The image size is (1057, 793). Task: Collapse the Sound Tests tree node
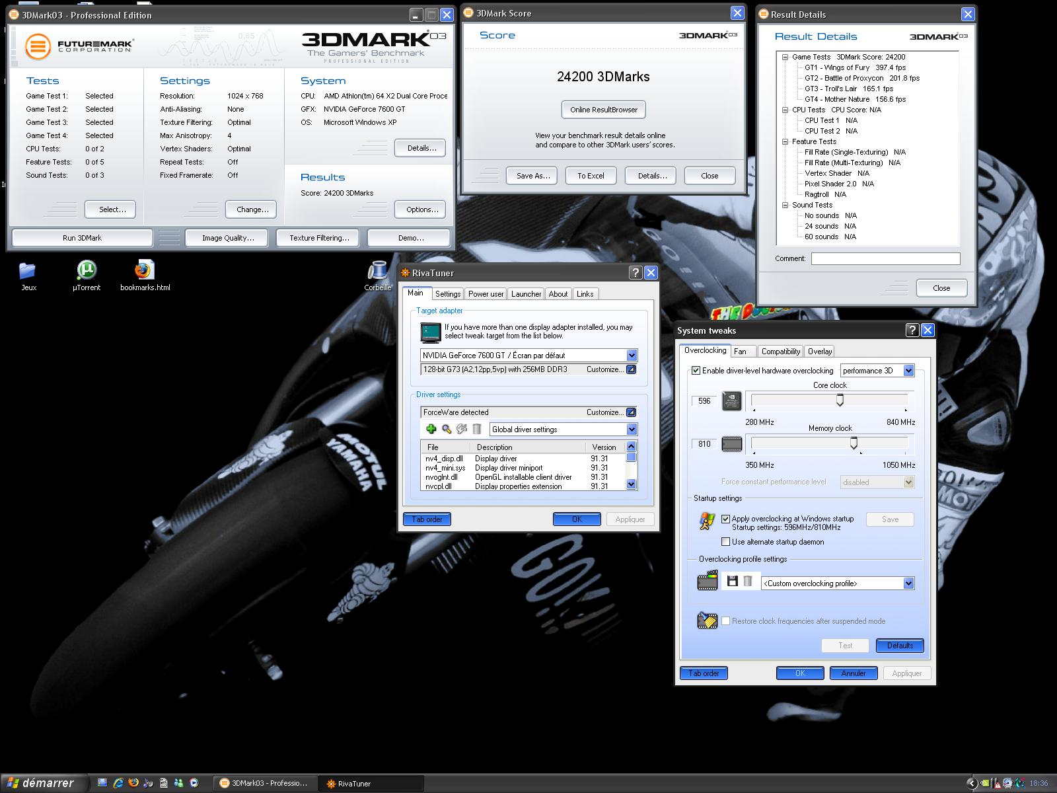[x=785, y=205]
